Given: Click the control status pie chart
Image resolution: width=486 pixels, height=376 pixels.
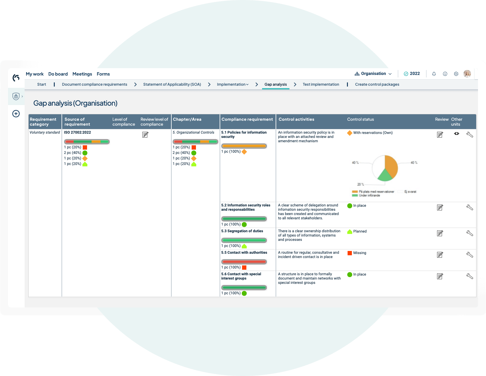Looking at the screenshot, I should pos(385,168).
